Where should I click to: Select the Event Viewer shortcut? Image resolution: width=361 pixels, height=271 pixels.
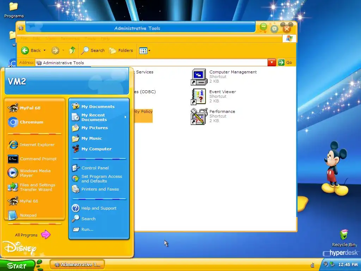click(x=213, y=97)
